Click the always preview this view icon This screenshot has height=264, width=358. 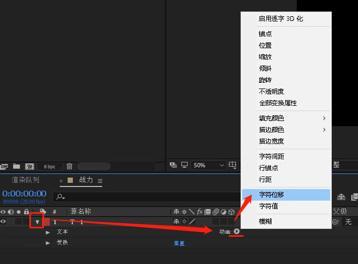click(x=173, y=165)
